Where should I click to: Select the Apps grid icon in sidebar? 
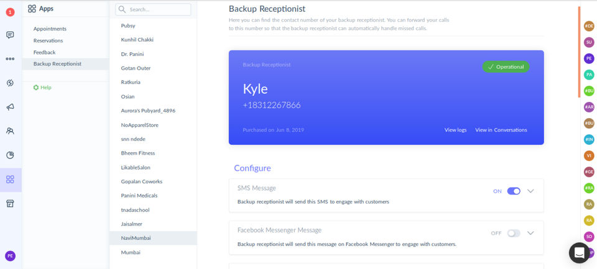click(x=10, y=180)
